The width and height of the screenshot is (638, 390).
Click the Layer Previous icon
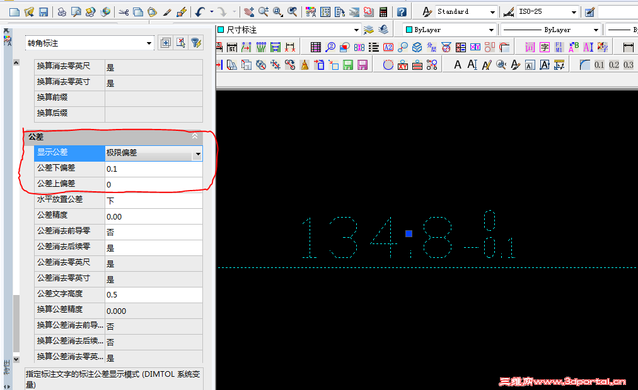(383, 30)
